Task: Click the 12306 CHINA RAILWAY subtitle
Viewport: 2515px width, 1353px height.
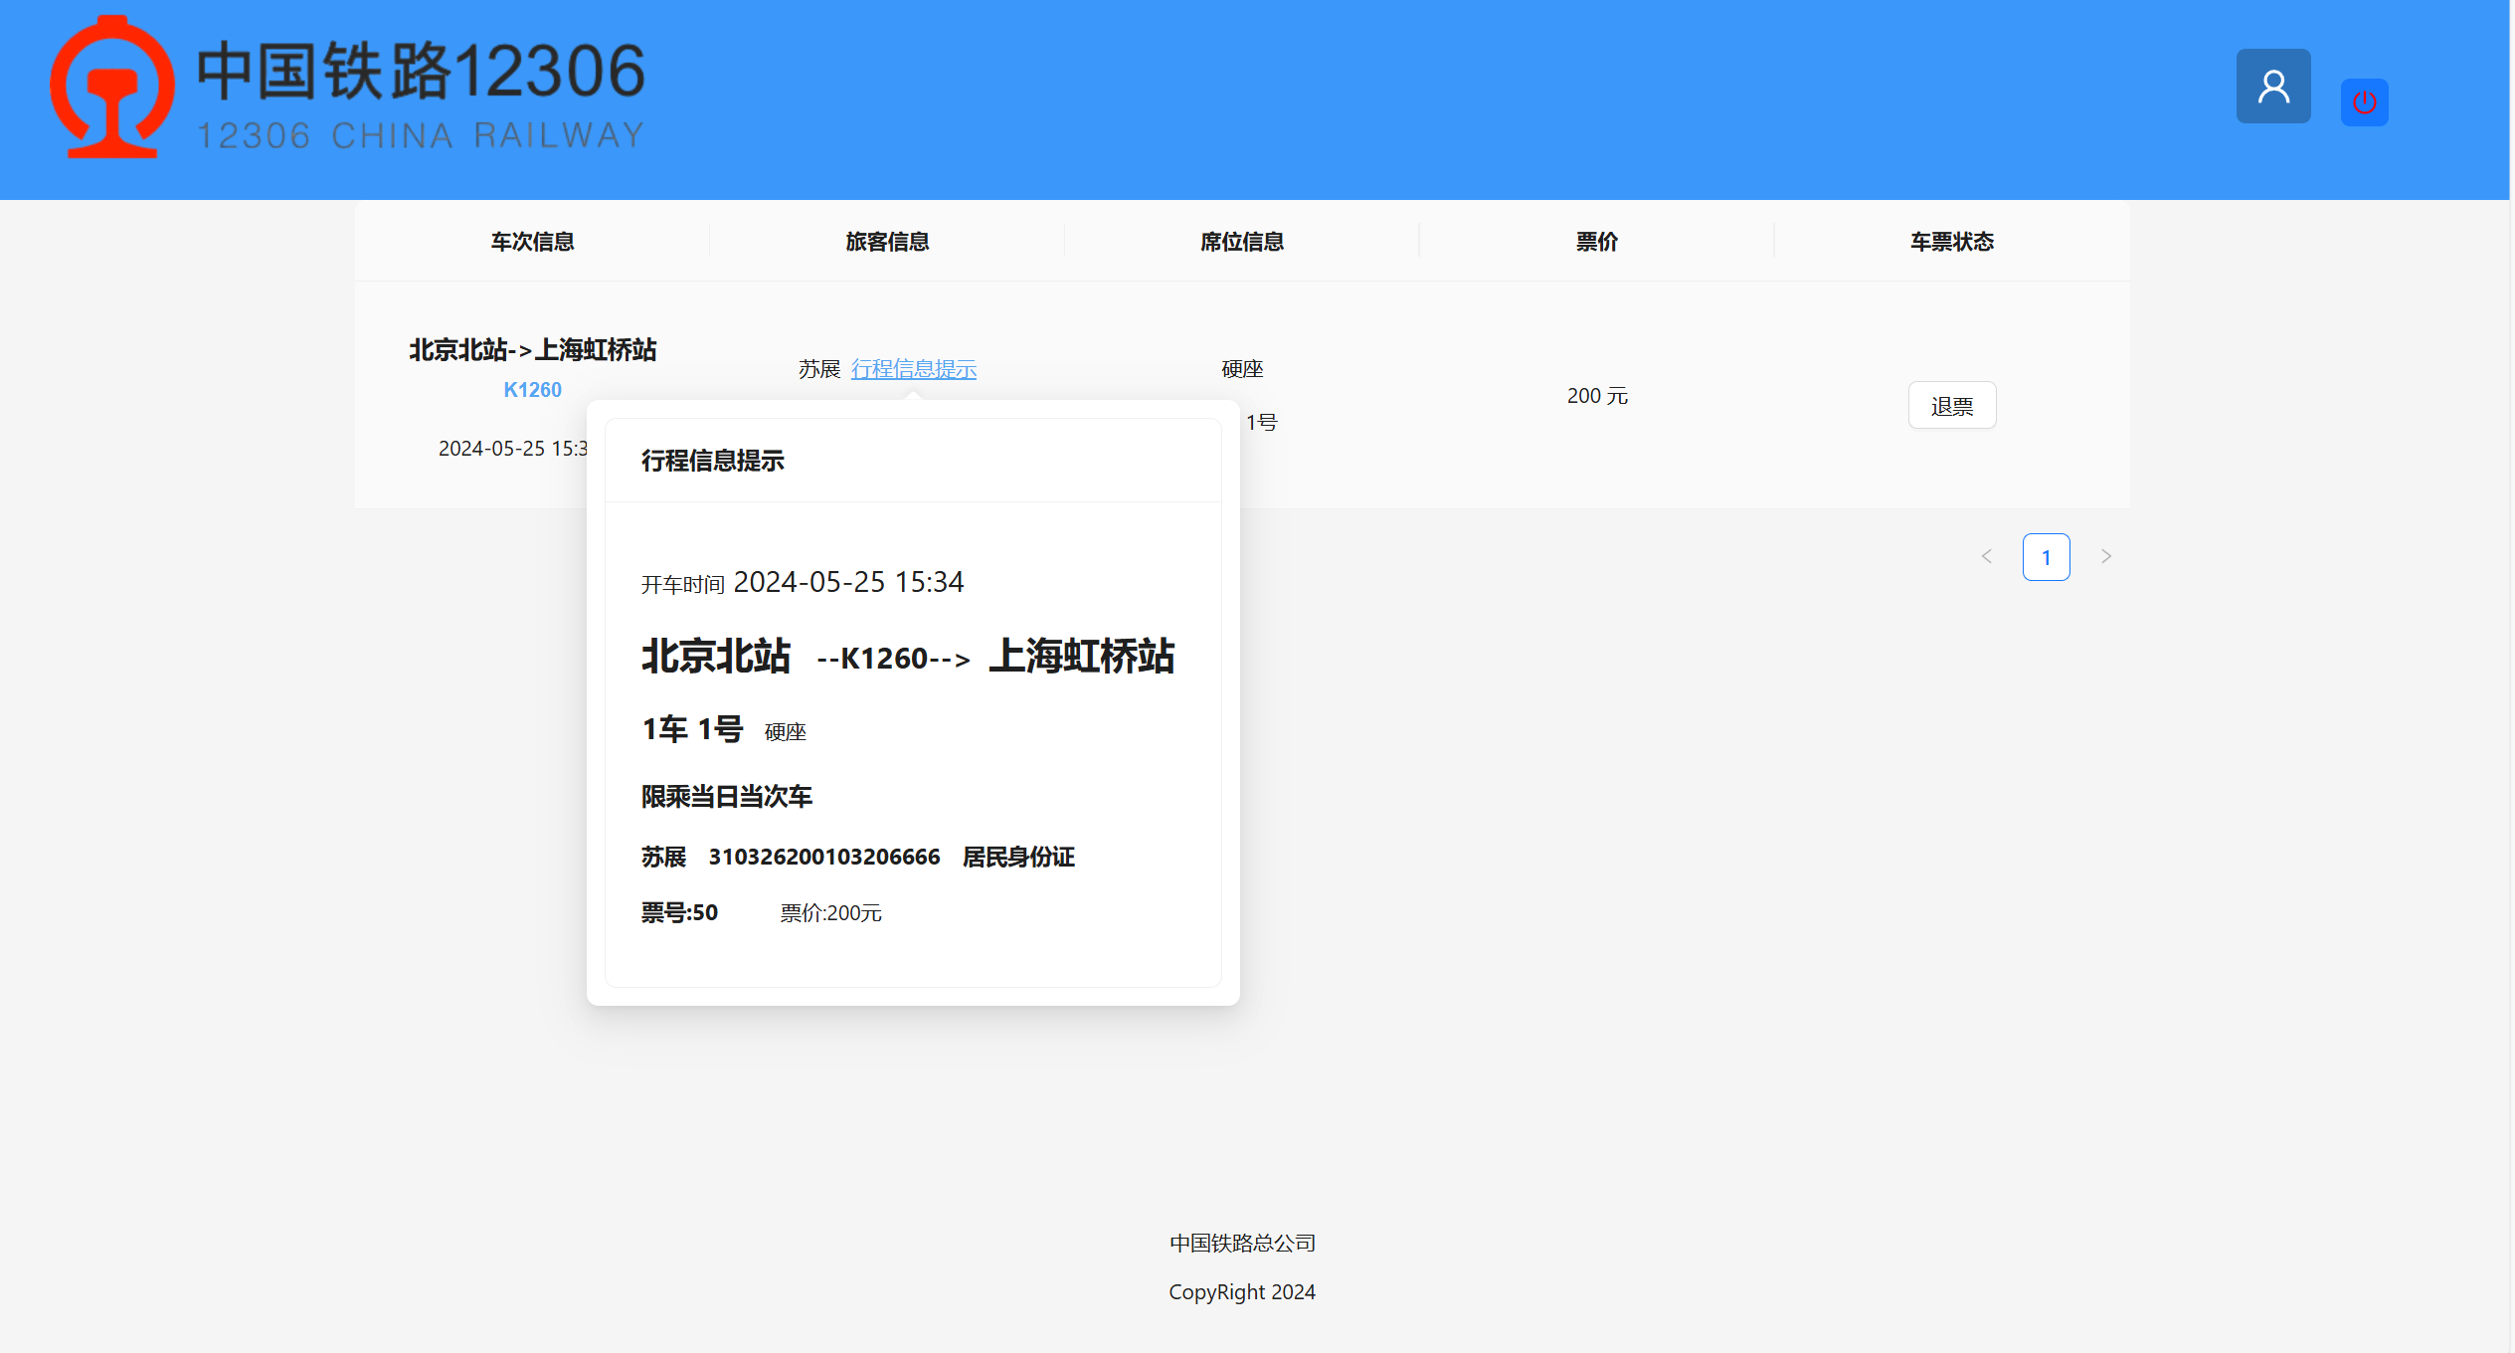Action: click(422, 135)
